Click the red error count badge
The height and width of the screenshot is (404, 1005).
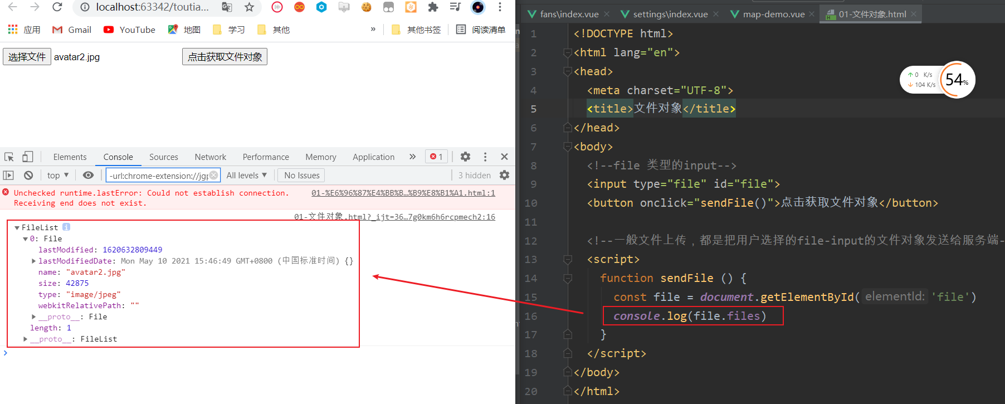pyautogui.click(x=436, y=157)
